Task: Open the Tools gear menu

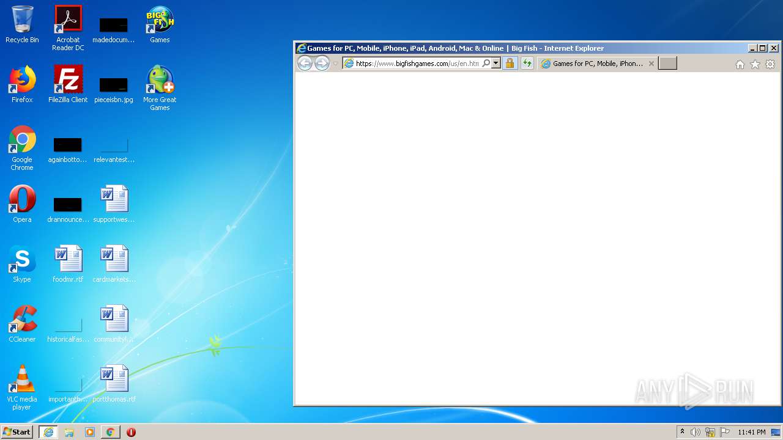Action: coord(770,64)
